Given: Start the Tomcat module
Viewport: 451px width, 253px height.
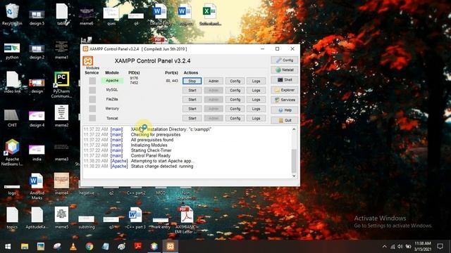Looking at the screenshot, I should pyautogui.click(x=192, y=118).
